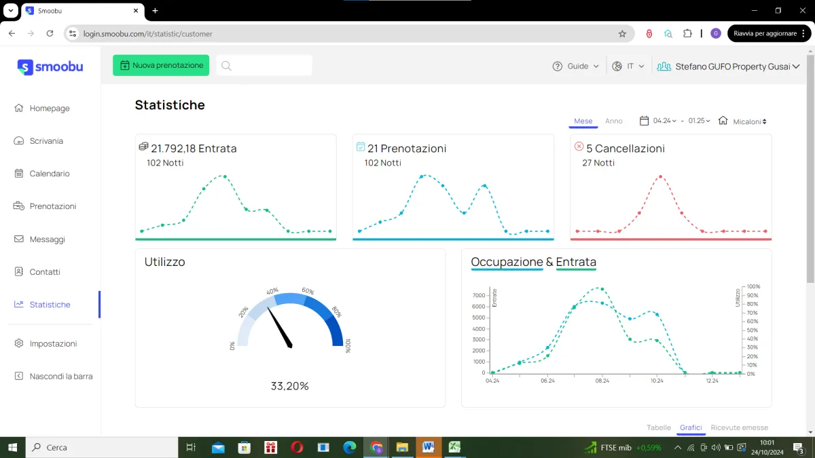Image resolution: width=815 pixels, height=458 pixels.
Task: Click the Nuova prenotazione button
Action: point(161,66)
